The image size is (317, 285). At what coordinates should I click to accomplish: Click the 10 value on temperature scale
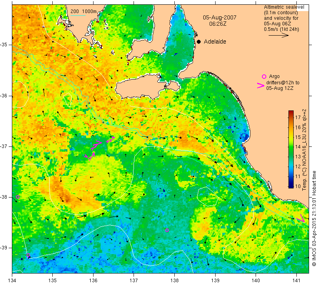[x=298, y=186]
